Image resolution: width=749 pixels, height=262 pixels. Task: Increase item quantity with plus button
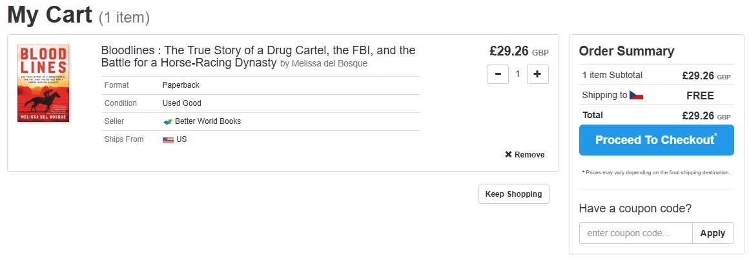537,74
